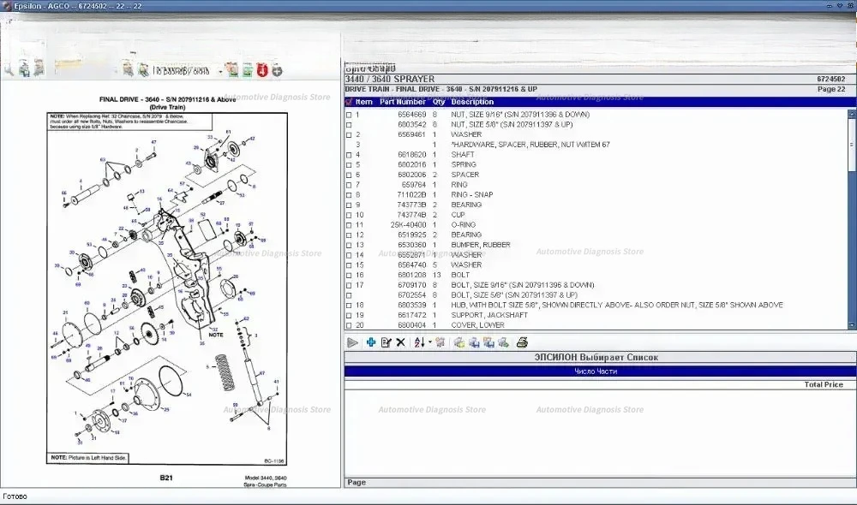Select the 743774B CUP row
Screen dimensions: 857x505
click(x=596, y=215)
